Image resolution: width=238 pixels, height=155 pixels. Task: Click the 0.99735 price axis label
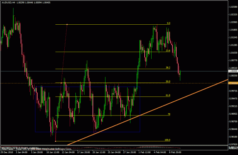pyautogui.click(x=233, y=91)
